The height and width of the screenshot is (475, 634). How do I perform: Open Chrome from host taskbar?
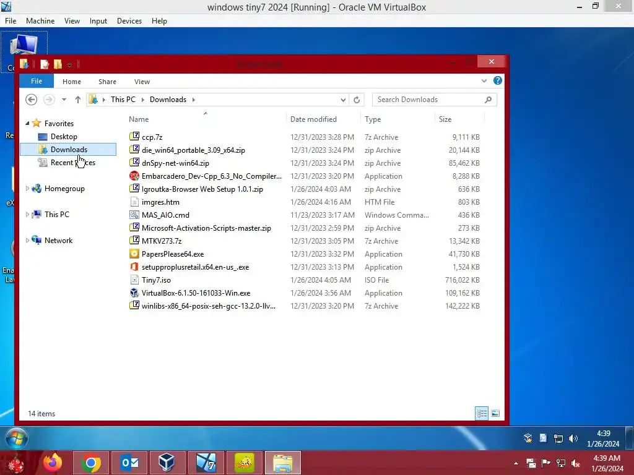click(91, 463)
